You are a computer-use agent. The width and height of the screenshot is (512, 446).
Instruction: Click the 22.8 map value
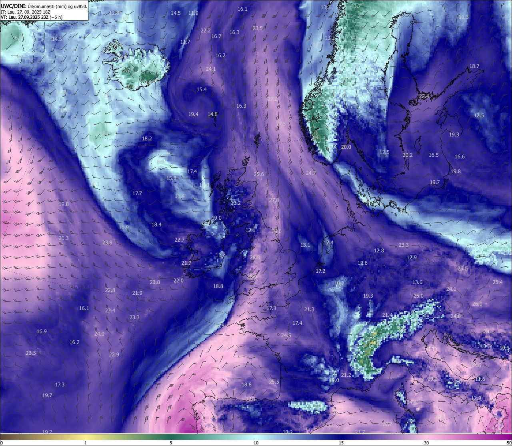[110, 290]
